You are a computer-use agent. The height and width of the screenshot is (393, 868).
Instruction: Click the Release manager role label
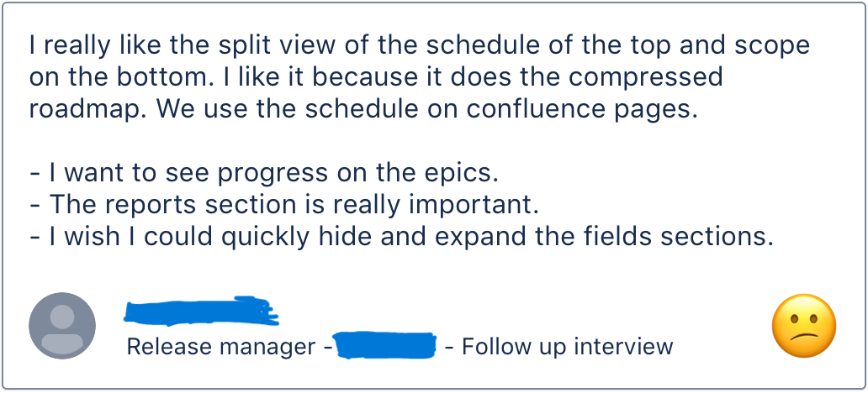pos(220,346)
